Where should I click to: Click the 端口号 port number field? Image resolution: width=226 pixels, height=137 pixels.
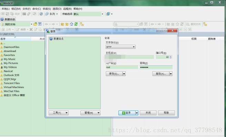(x=163, y=57)
